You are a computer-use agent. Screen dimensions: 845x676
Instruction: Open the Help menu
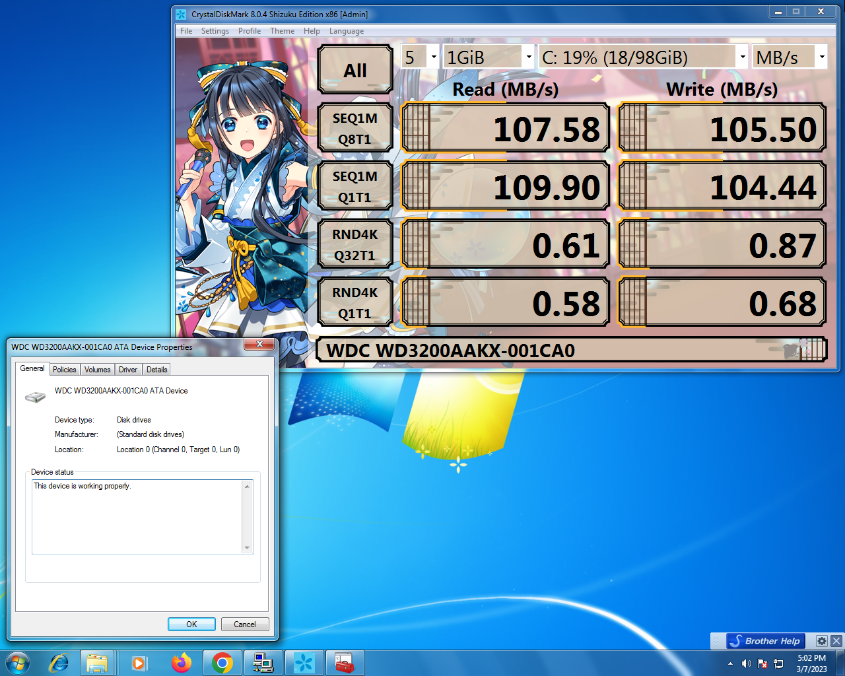(312, 31)
